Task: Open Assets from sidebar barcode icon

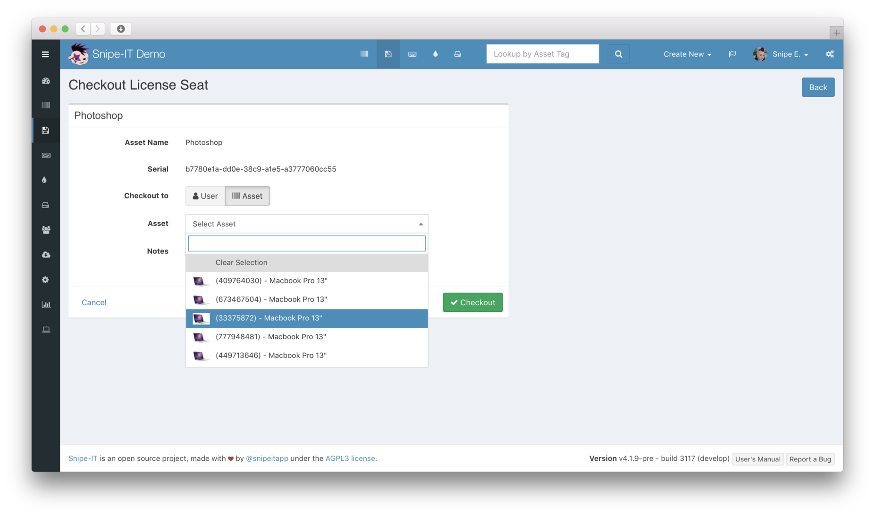Action: coord(46,105)
